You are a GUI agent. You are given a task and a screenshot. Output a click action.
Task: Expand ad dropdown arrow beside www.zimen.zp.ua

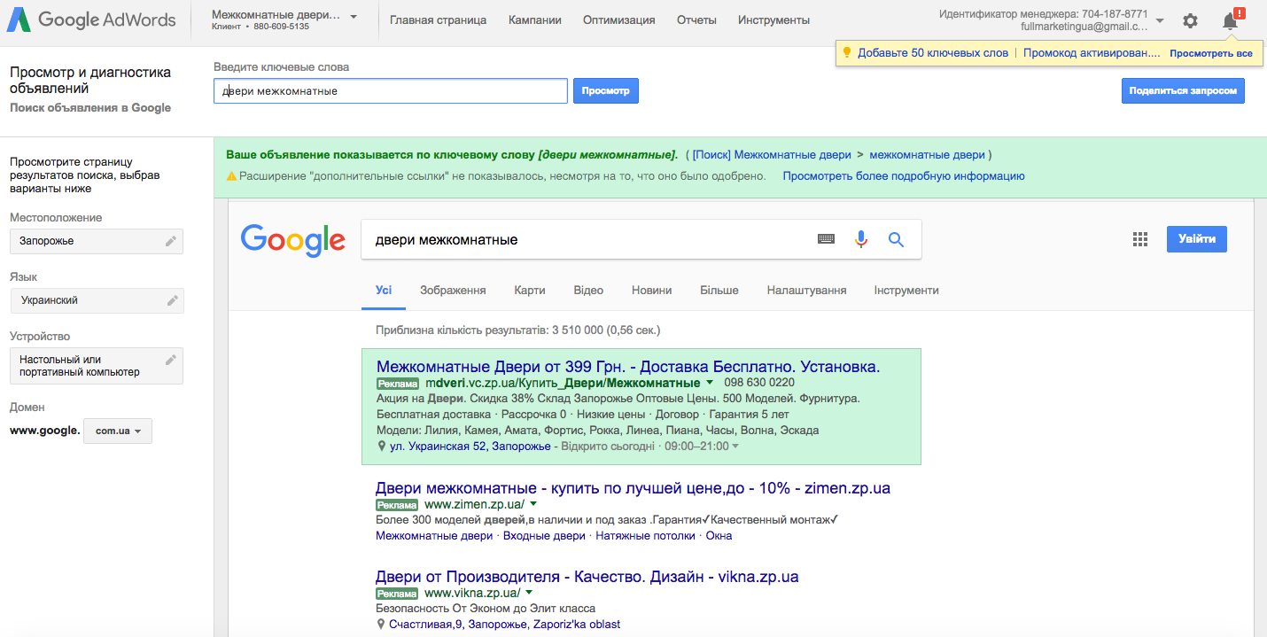[533, 503]
